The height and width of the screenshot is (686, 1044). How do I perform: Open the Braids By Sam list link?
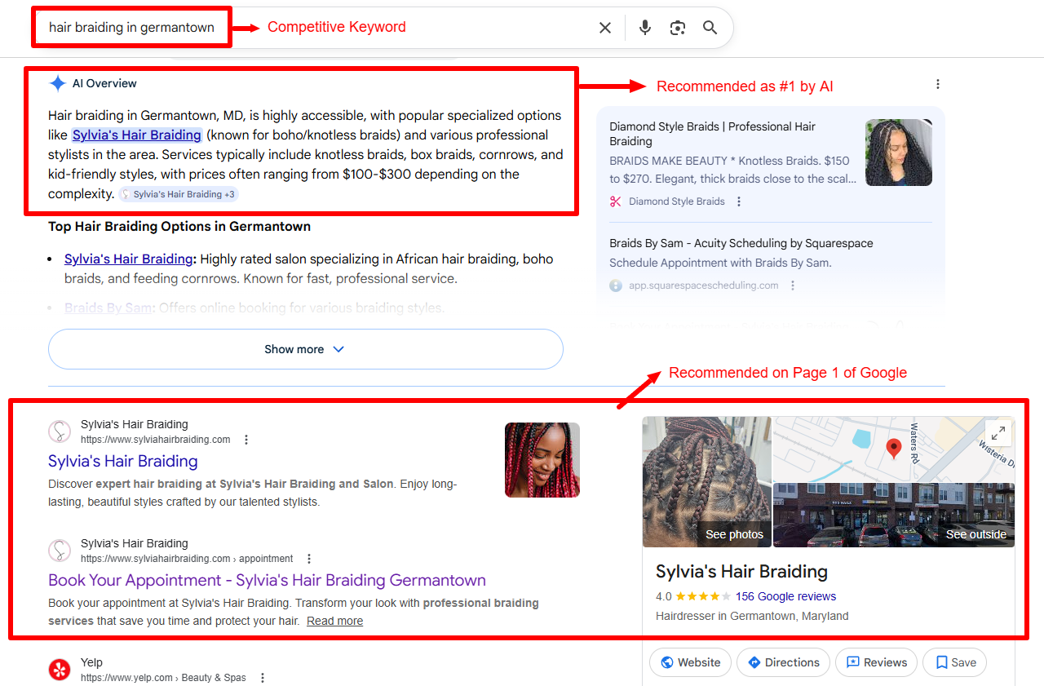point(108,308)
